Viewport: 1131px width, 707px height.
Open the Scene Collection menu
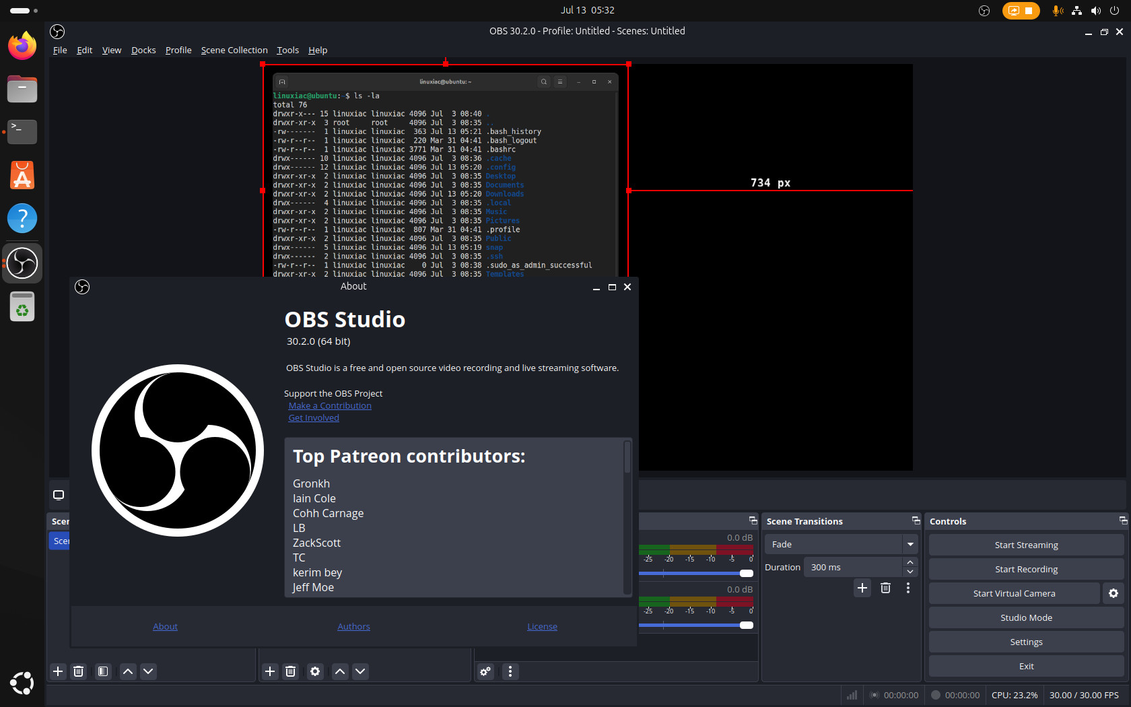[234, 50]
